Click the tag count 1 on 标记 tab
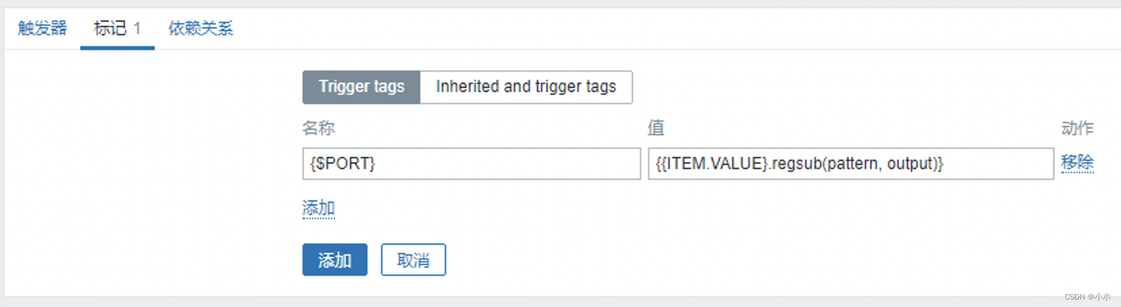This screenshot has width=1121, height=307. 137,28
